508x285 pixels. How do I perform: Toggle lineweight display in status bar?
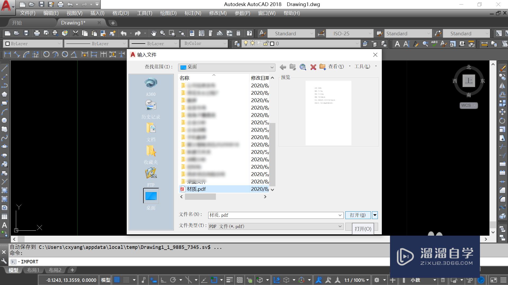pos(230,280)
